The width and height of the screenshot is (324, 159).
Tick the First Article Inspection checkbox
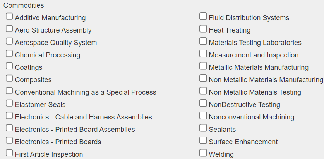click(9, 153)
